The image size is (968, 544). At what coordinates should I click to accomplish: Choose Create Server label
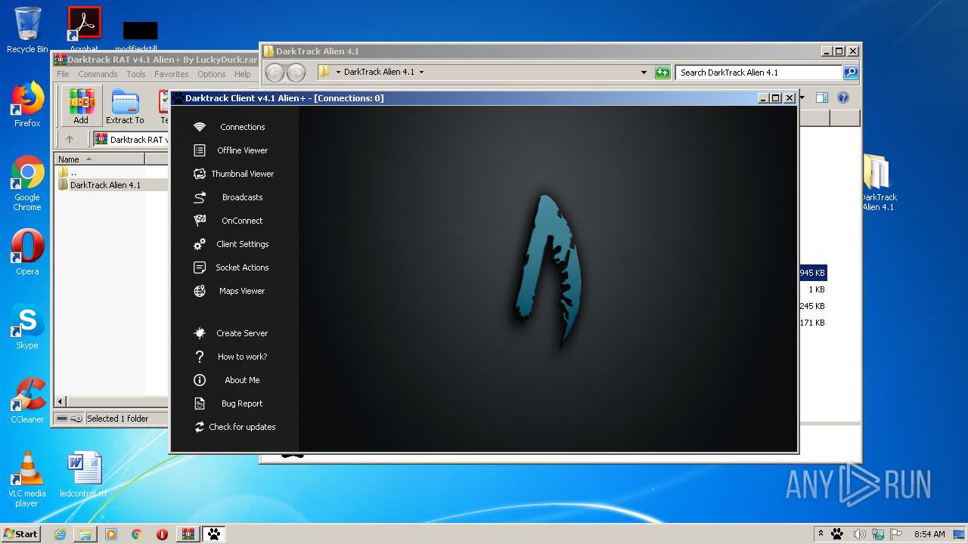pyautogui.click(x=242, y=333)
